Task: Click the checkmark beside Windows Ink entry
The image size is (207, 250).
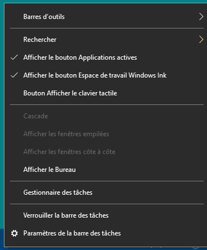Action: click(x=14, y=75)
